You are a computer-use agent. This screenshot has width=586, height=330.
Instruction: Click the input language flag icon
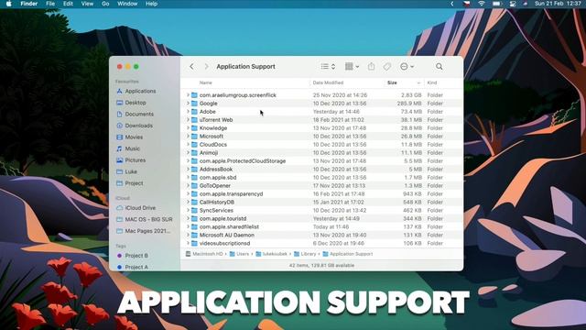pos(467,4)
